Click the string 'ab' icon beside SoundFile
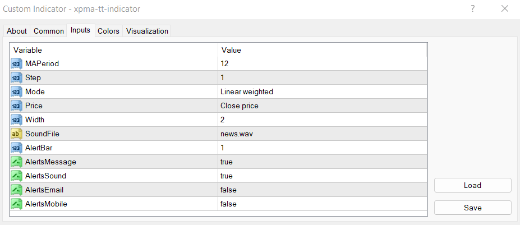 [x=16, y=134]
